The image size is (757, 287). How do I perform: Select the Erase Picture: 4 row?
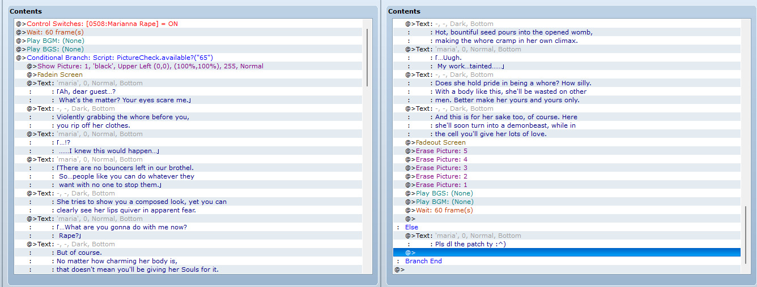(x=567, y=159)
